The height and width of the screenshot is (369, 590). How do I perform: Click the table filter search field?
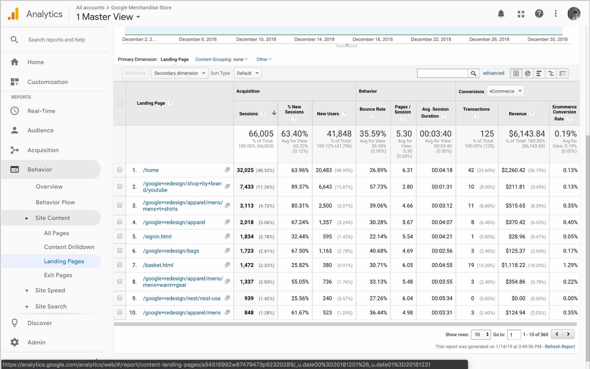(442, 73)
